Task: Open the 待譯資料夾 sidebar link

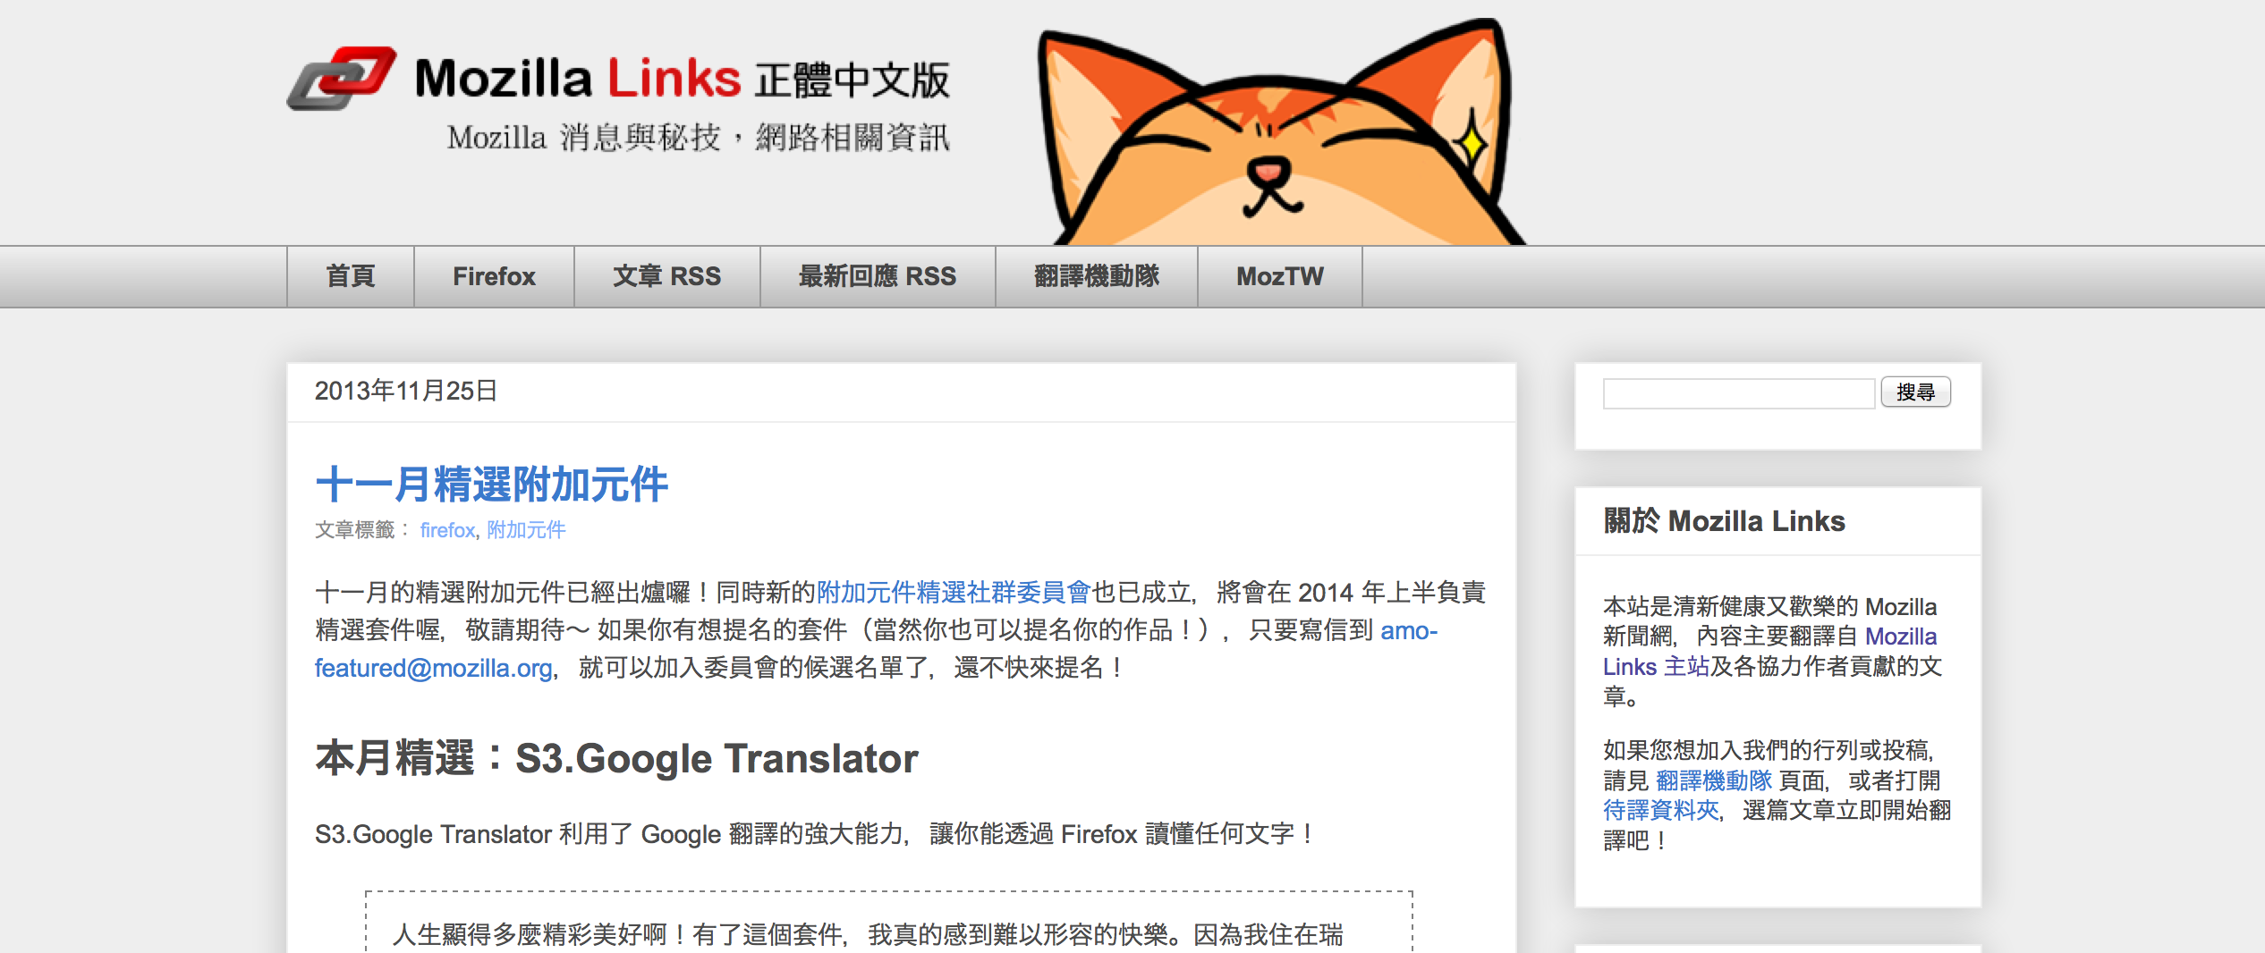Action: tap(1661, 810)
